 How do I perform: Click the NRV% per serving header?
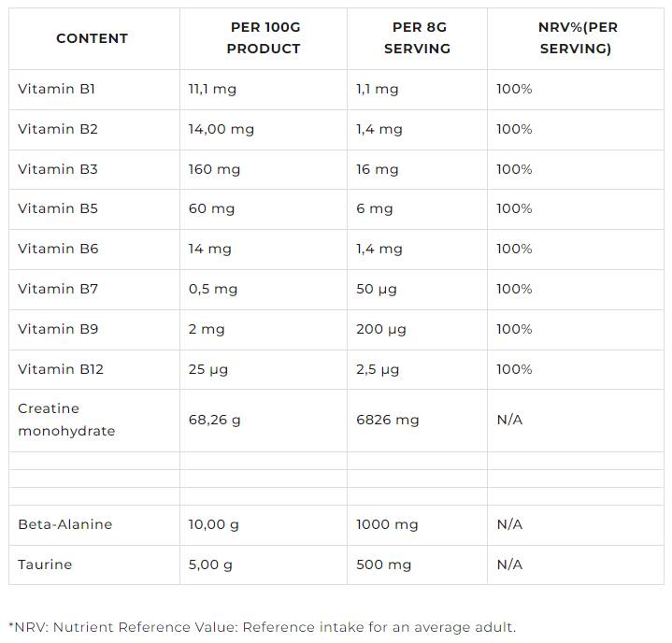click(x=576, y=38)
